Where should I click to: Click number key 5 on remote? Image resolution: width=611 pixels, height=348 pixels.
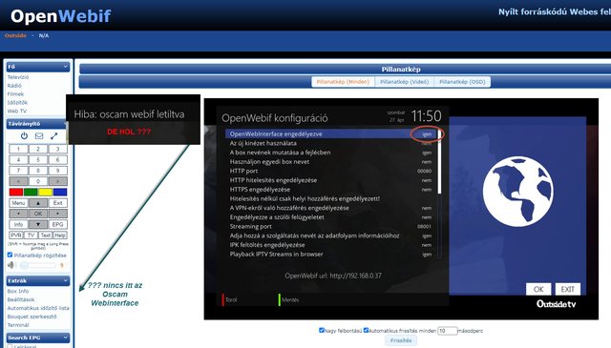[x=38, y=159]
